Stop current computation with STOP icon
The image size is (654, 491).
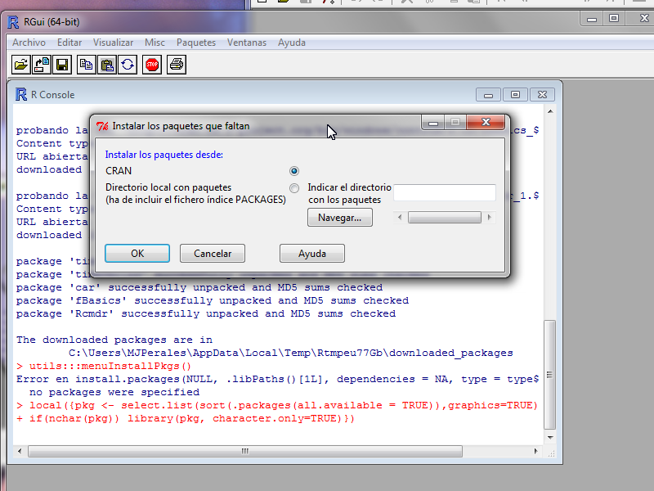152,65
